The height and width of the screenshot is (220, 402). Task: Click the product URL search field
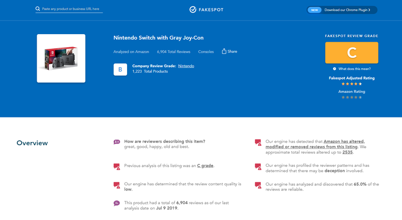click(x=70, y=9)
